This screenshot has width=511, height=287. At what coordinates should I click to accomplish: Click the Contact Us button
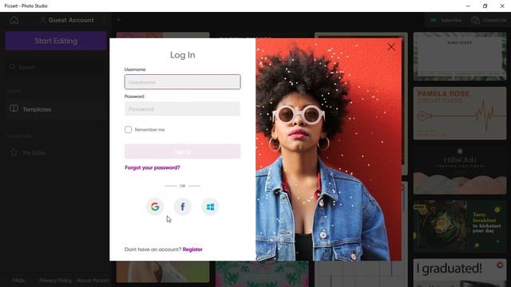tap(489, 20)
